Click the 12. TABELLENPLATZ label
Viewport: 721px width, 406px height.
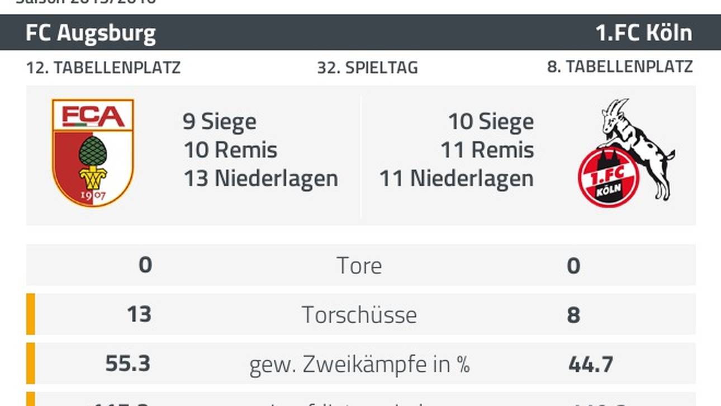coord(103,68)
